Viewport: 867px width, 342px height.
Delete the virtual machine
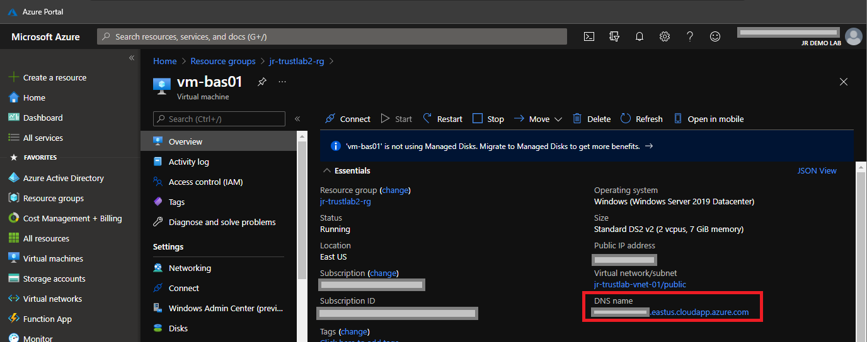click(592, 119)
